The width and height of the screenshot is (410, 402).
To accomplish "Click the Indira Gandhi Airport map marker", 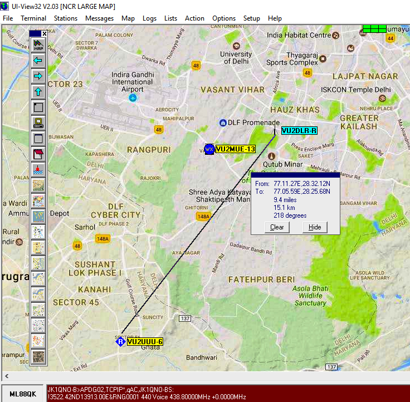I will (133, 98).
